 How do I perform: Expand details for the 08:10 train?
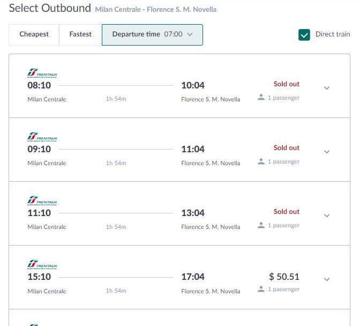coord(327,88)
